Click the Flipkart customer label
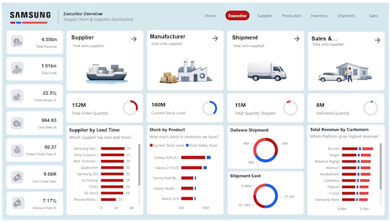 333,187
